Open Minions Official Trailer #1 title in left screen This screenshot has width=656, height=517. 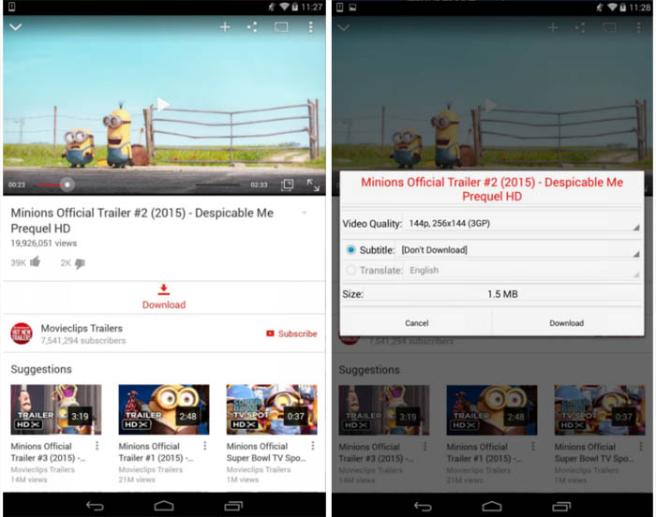pyautogui.click(x=156, y=452)
